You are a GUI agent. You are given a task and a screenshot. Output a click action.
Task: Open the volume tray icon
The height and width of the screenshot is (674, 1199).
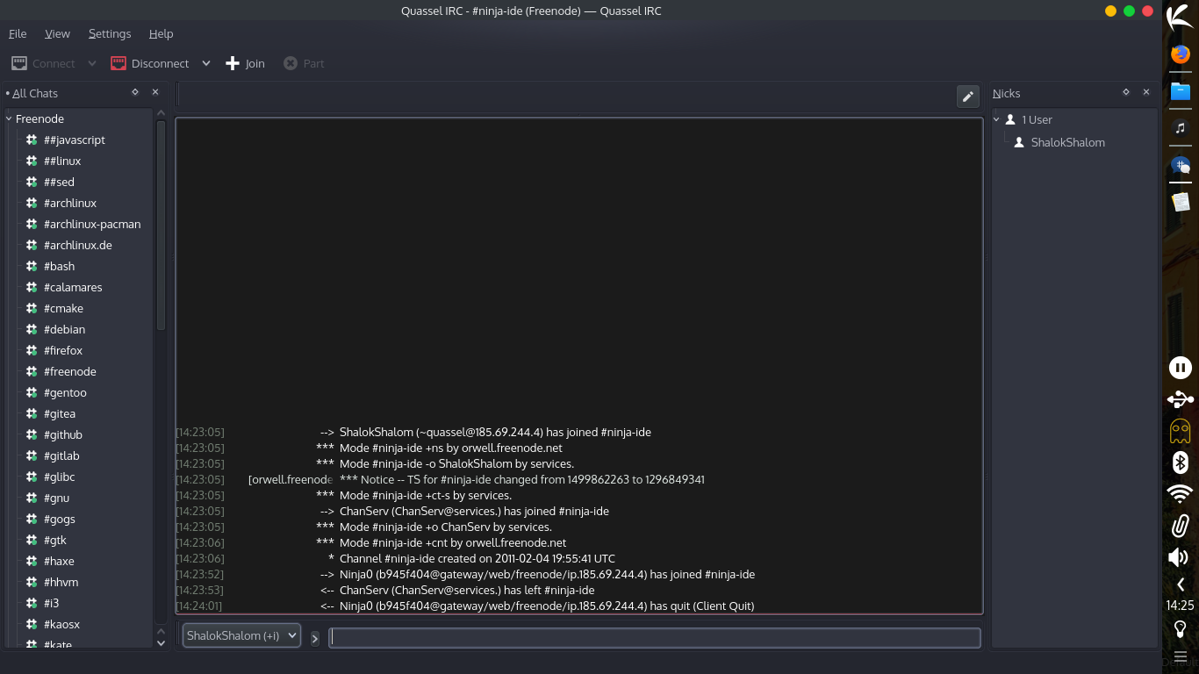1179,556
